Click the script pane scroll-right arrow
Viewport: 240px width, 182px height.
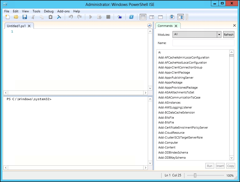pyautogui.click(x=145, y=93)
